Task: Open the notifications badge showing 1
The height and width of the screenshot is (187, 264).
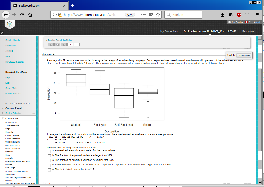Action: click(x=246, y=22)
